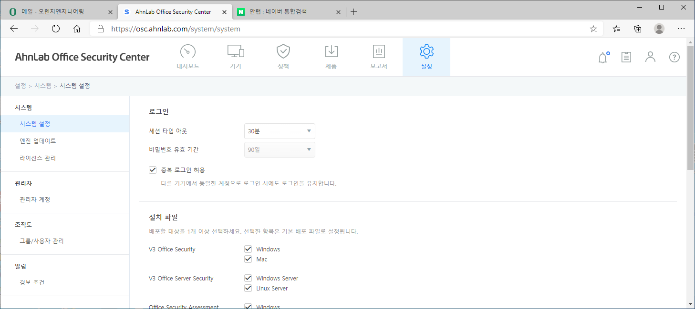This screenshot has width=695, height=309.
Task: Click the 설치 파일 section heading
Action: tap(163, 217)
